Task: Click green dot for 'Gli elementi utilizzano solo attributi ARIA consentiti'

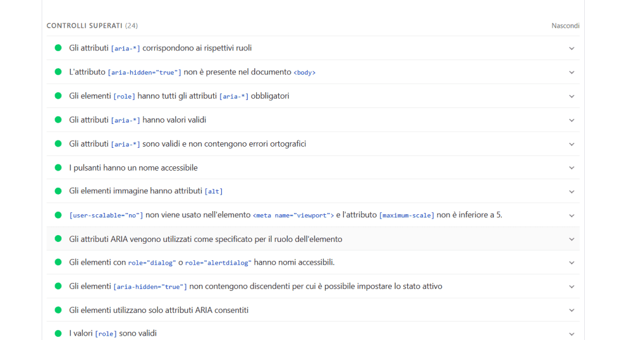Action: (58, 310)
